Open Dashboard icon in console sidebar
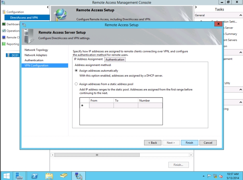This screenshot has height=180, width=243. (x=4, y=24)
